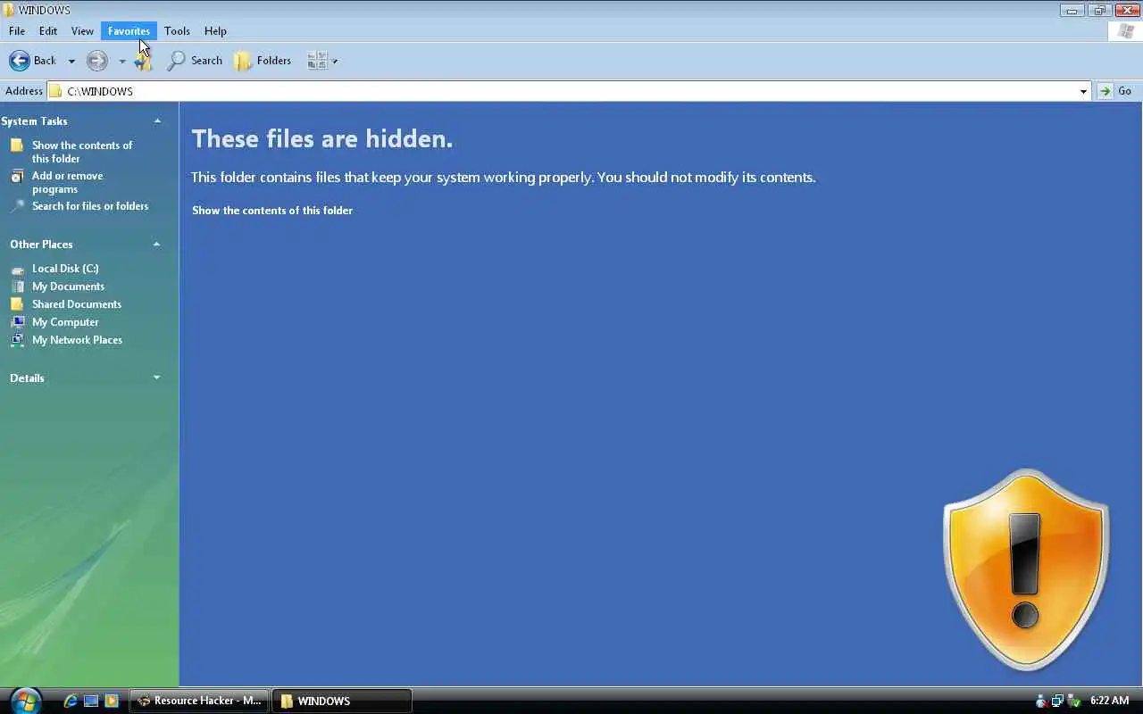
Task: Open My Computer from sidebar
Action: [x=65, y=322]
